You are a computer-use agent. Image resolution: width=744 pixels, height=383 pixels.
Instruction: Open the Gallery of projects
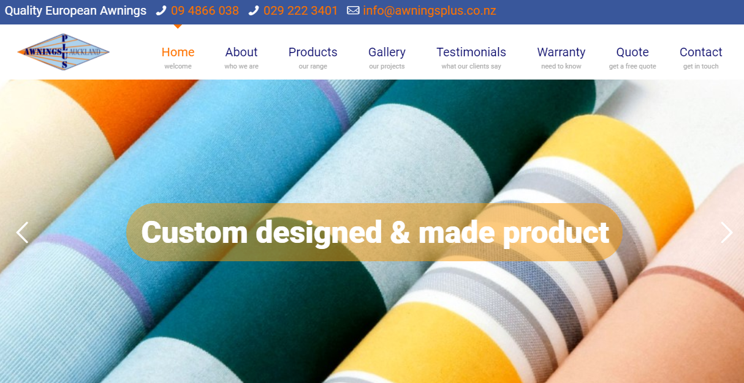[x=387, y=58]
